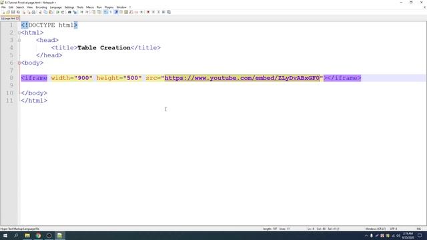
Task: Open the ? help menu
Action: pos(130,7)
